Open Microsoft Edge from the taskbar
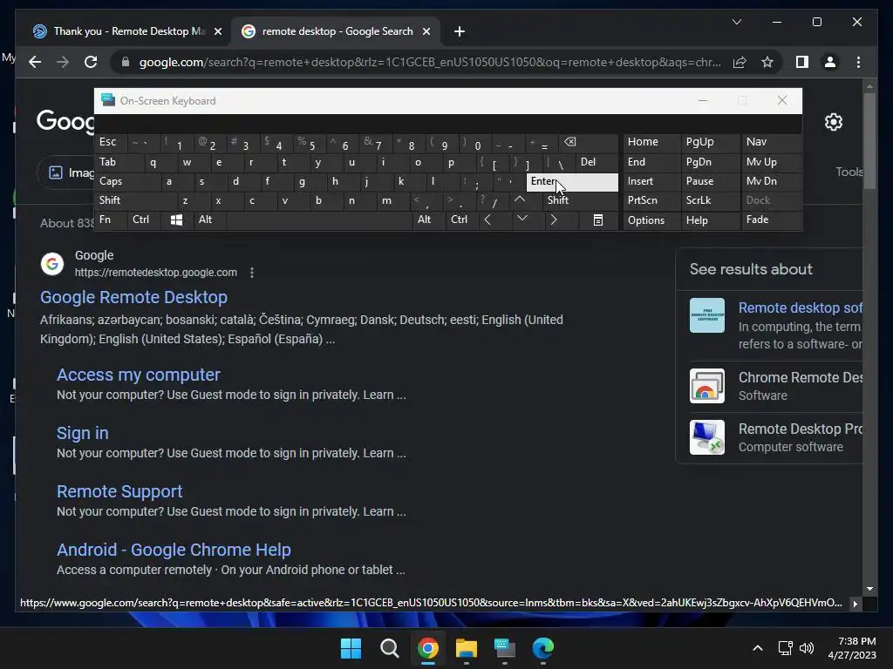893x669 pixels. (542, 648)
